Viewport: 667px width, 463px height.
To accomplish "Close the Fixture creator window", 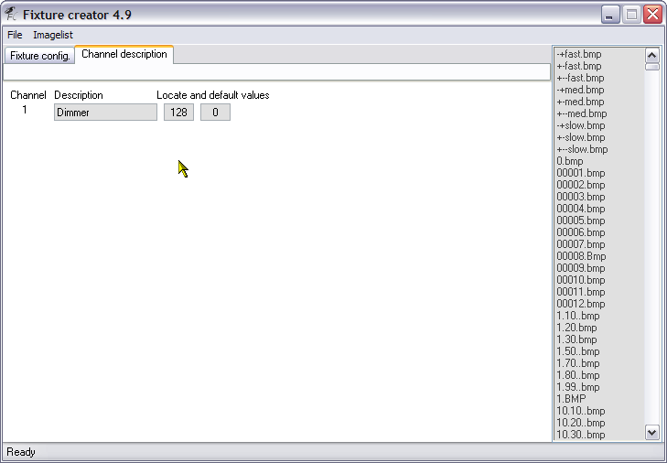I will [x=652, y=15].
